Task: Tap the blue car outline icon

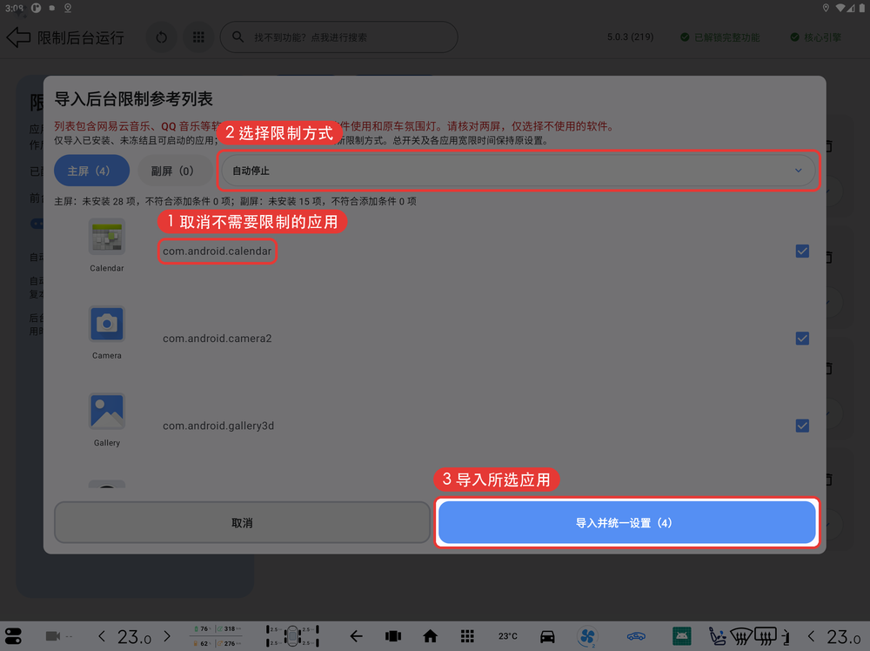Action: pos(636,636)
